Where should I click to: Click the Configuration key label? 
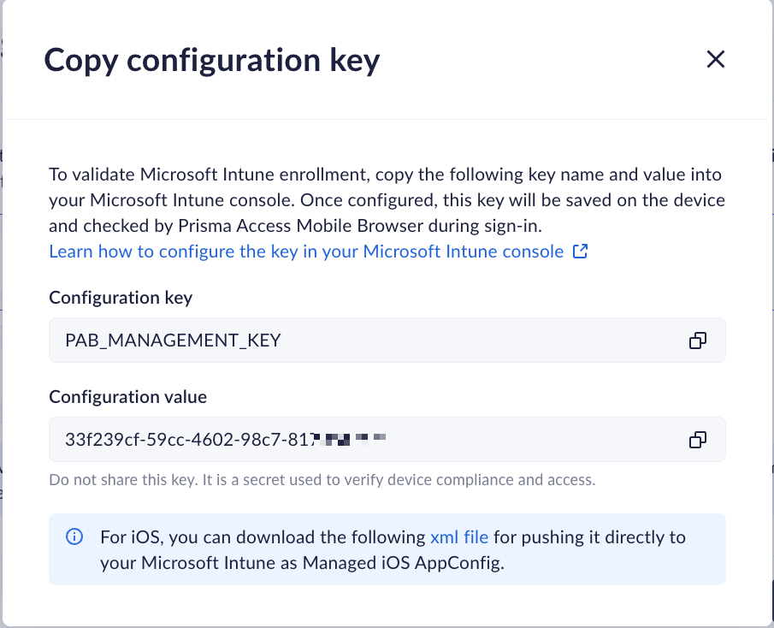point(121,298)
